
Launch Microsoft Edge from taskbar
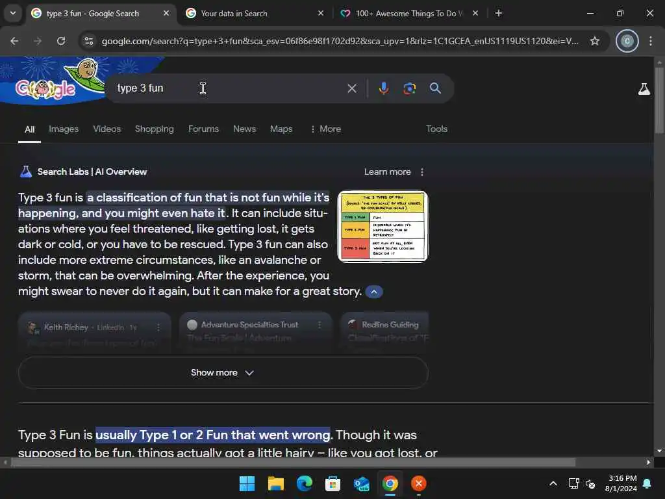coord(304,483)
